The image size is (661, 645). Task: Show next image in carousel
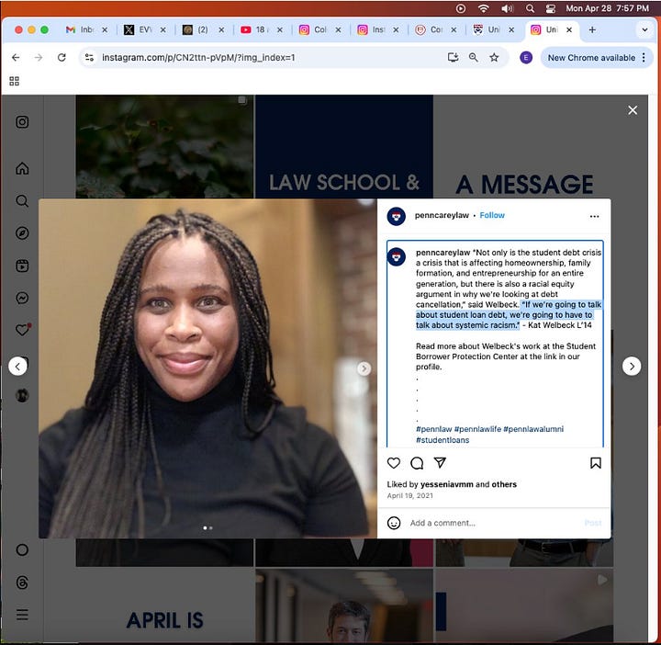[364, 368]
